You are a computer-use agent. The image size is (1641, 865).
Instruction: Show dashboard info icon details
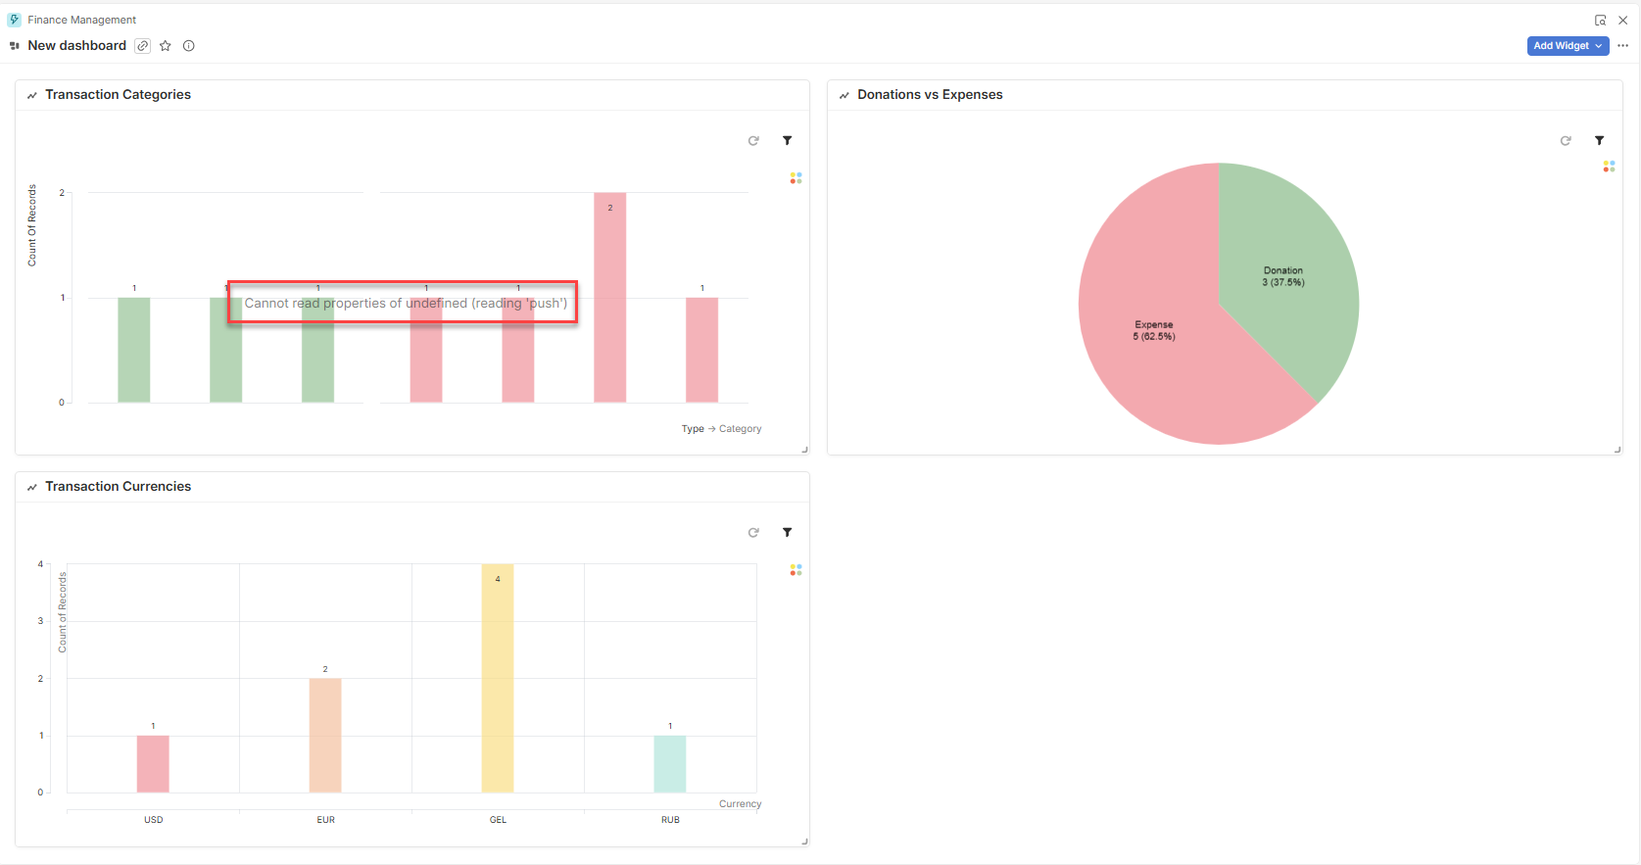click(x=189, y=46)
